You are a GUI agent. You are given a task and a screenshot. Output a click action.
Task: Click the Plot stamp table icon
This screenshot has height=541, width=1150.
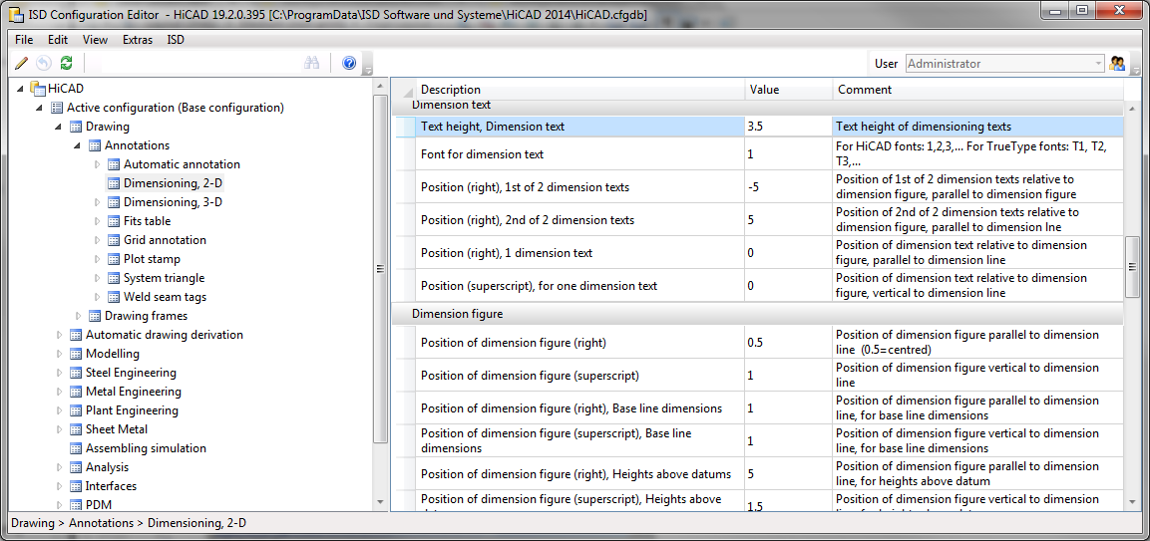113,259
